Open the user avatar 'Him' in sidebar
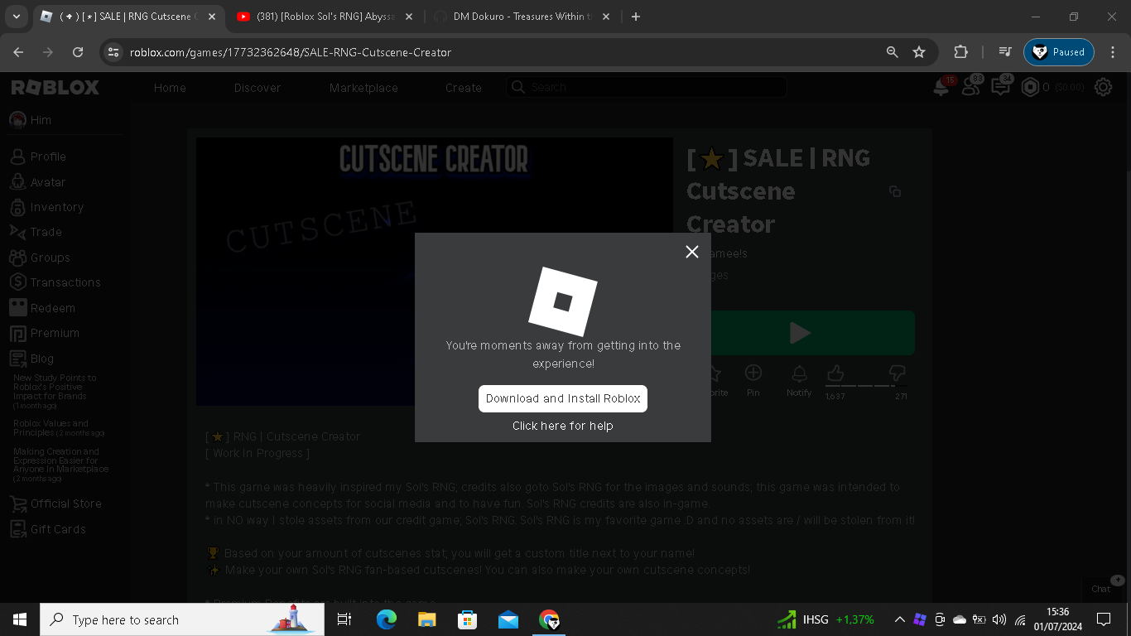1131x636 pixels. click(31, 120)
